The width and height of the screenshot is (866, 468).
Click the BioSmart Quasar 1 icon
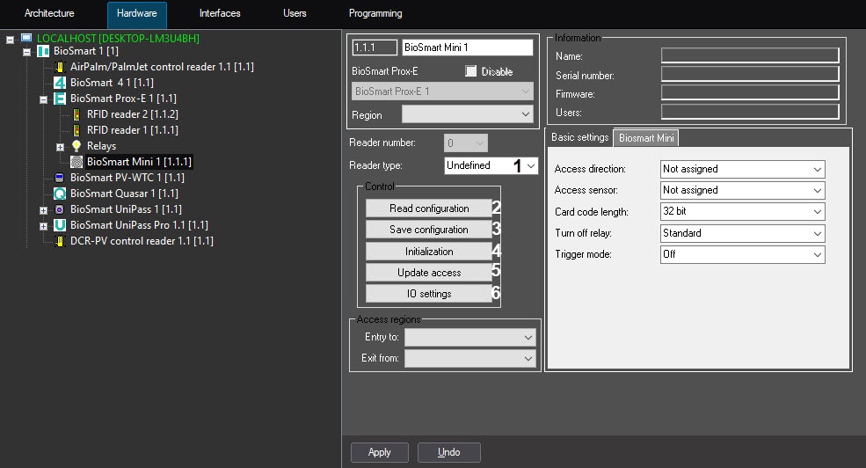pyautogui.click(x=60, y=194)
